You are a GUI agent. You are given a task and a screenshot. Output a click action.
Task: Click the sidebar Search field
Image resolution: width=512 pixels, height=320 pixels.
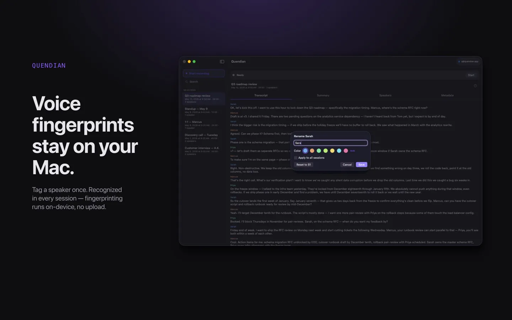[x=204, y=82]
